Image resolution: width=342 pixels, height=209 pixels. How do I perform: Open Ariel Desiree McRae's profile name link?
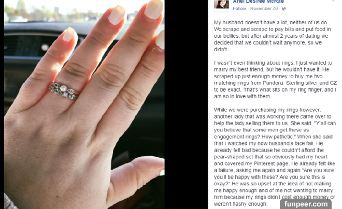click(x=258, y=2)
